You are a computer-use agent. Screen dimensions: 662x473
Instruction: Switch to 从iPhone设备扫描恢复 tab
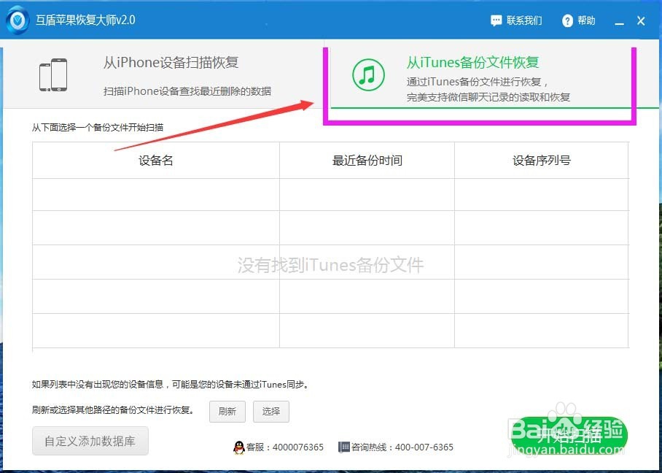163,74
